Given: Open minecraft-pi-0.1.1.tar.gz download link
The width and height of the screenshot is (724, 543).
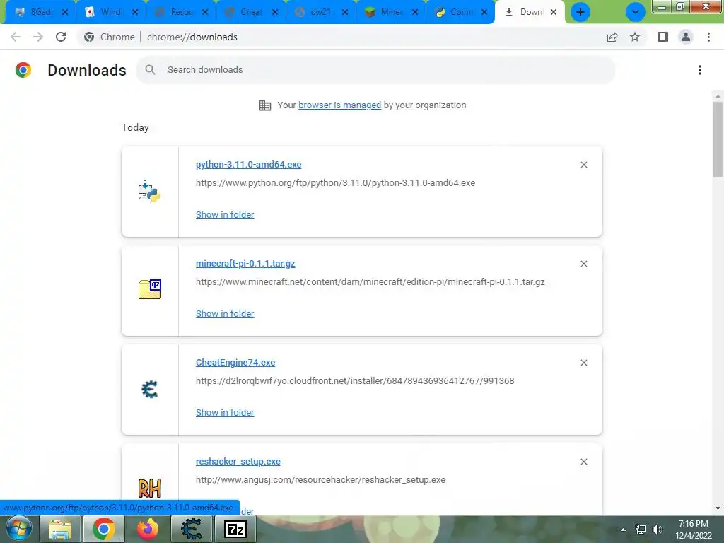Looking at the screenshot, I should click(x=245, y=263).
